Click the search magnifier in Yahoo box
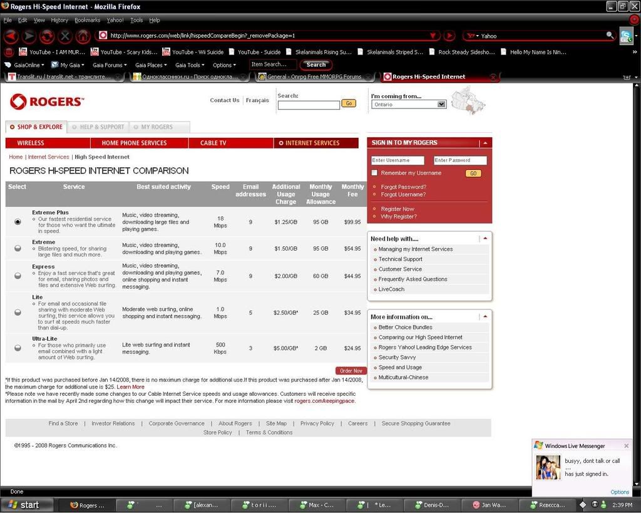The height and width of the screenshot is (513, 641). click(610, 35)
